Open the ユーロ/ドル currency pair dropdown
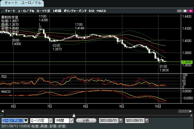 (26, 121)
